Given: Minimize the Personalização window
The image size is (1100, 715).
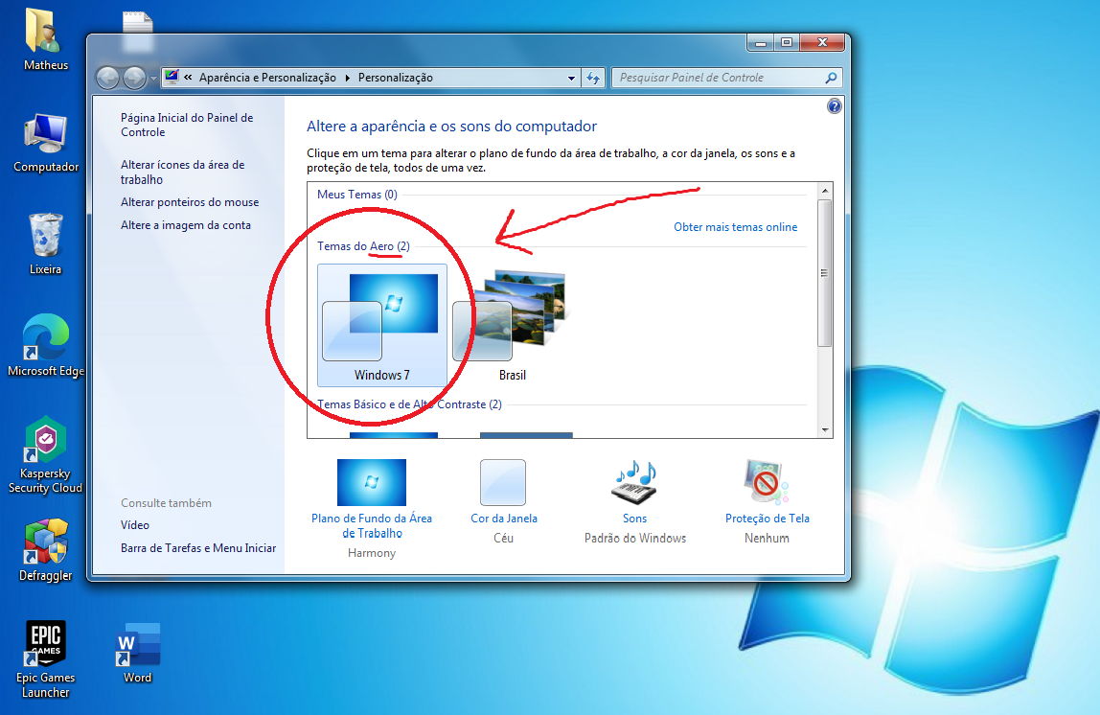Looking at the screenshot, I should coord(761,43).
